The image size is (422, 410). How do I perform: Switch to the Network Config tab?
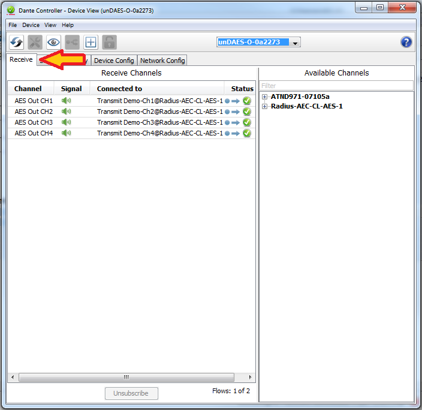click(x=162, y=61)
